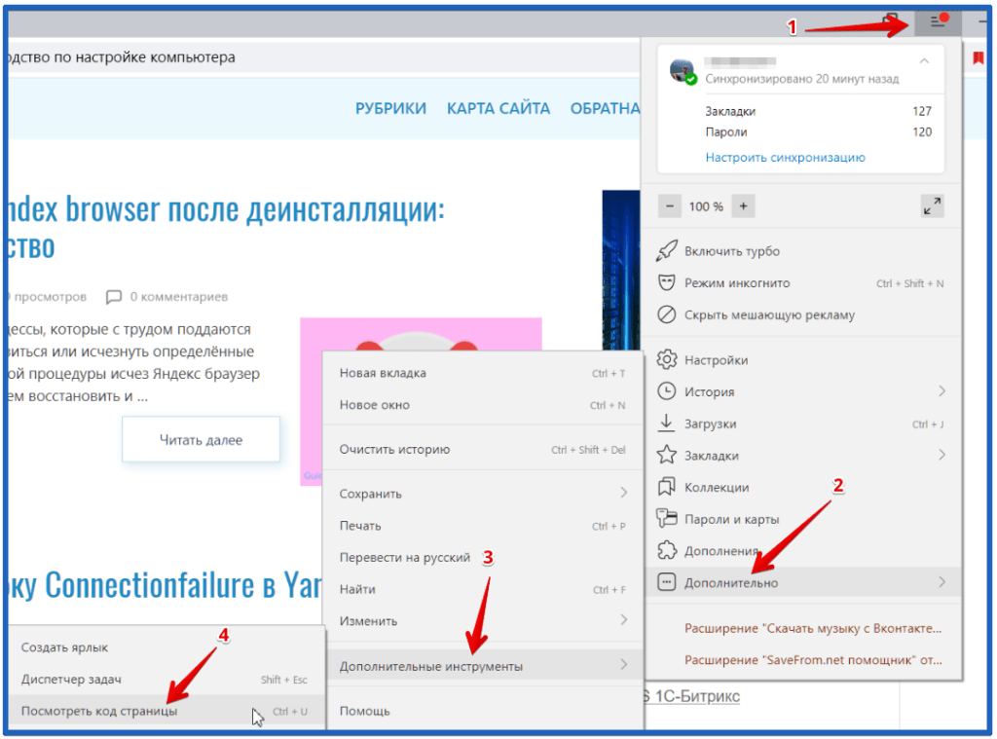Click the profile avatar in sync panel
Viewport: 997px width, 739px height.
683,70
